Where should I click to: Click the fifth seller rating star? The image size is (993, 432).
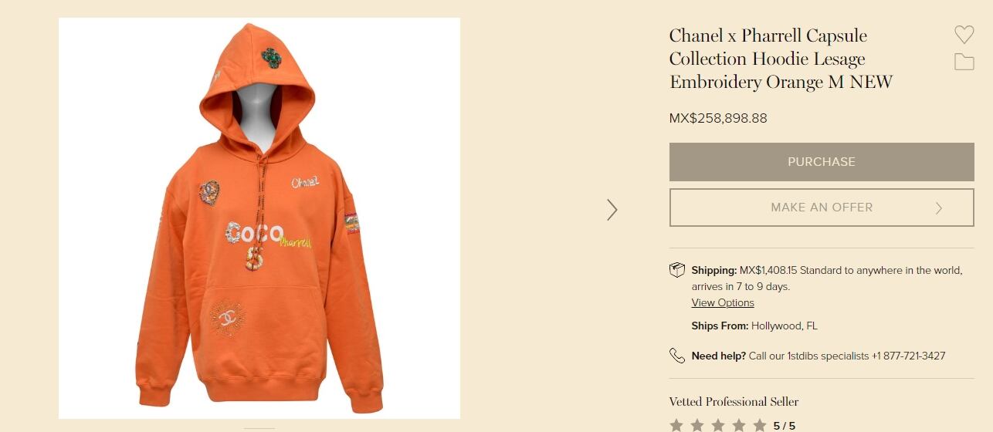tap(760, 425)
